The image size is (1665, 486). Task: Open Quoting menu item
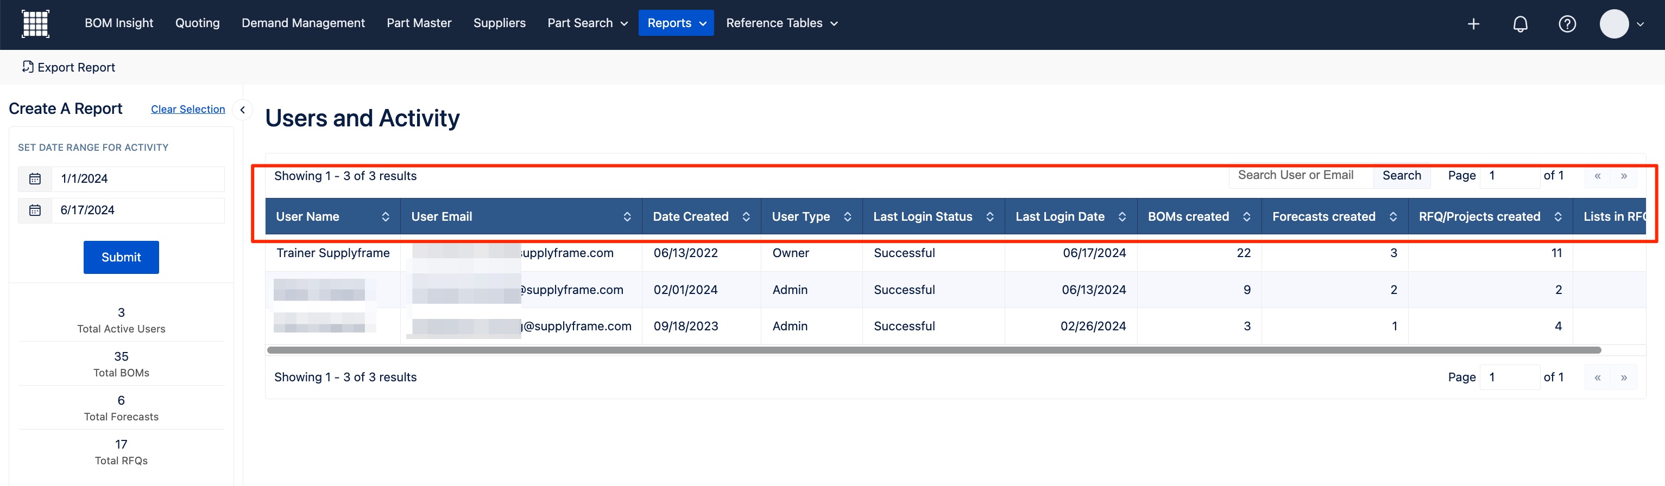(x=197, y=23)
